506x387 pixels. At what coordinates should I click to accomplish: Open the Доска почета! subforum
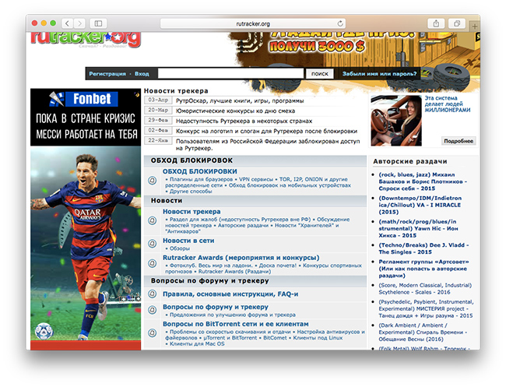tap(278, 266)
